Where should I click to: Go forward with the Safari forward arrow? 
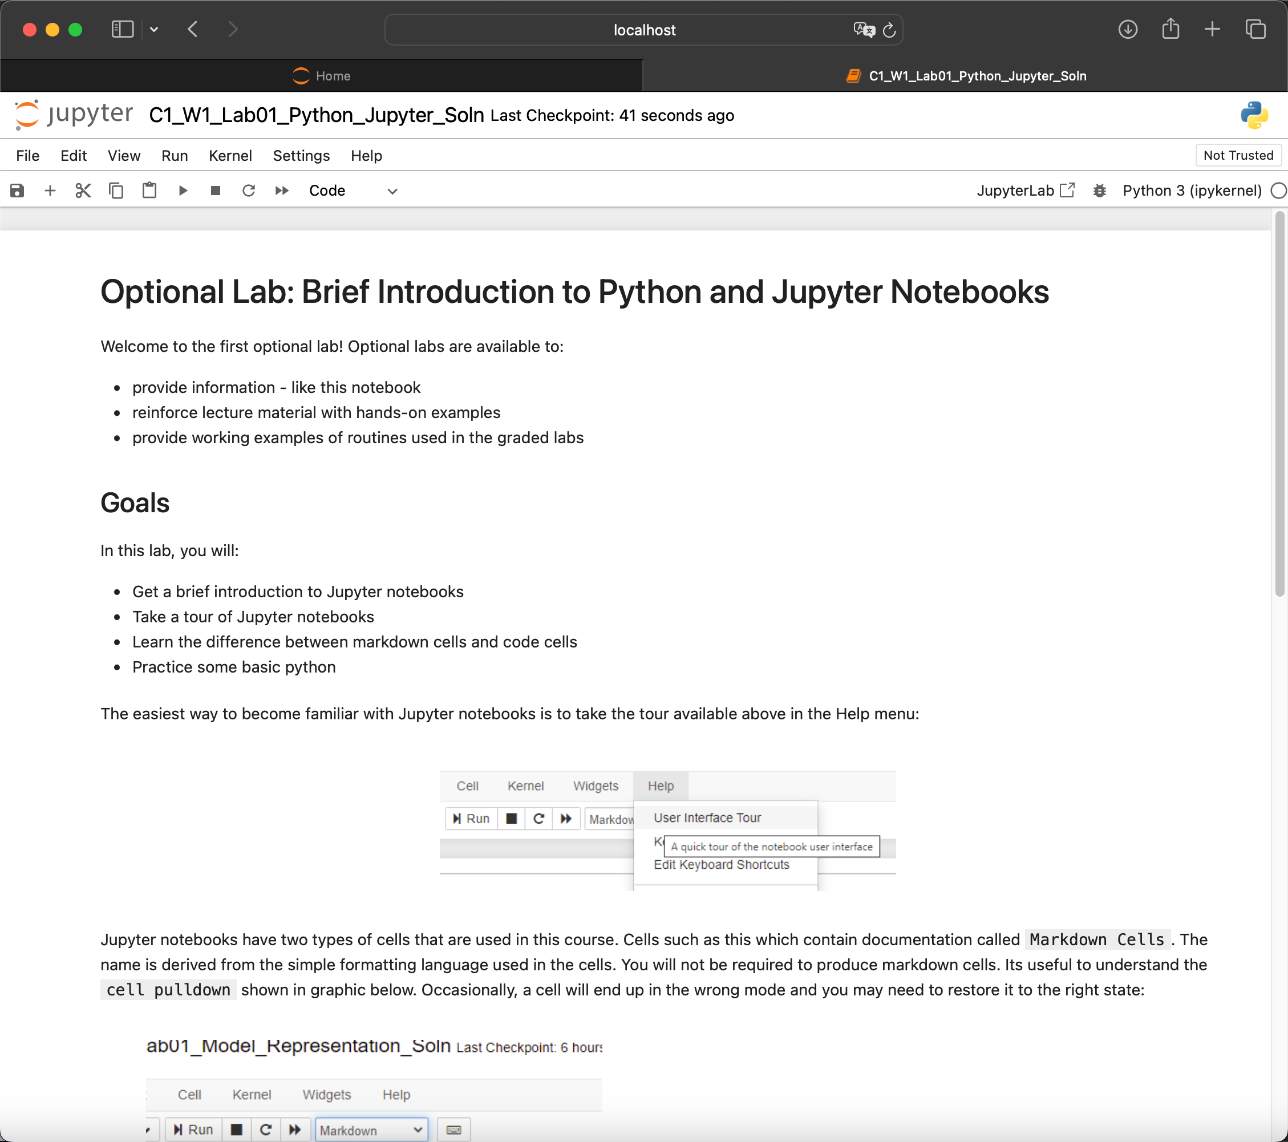233,29
